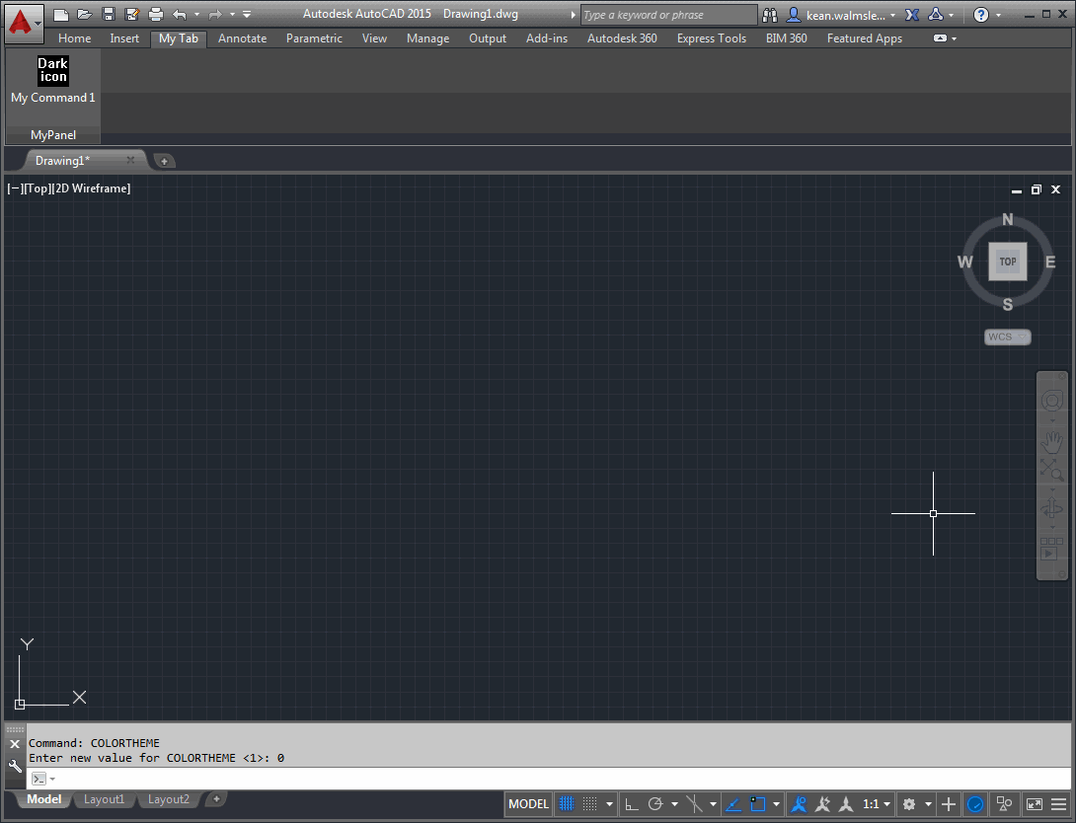Open the SteeringWheel from navigation bar
Screen dimensions: 1076x823
click(x=1052, y=401)
